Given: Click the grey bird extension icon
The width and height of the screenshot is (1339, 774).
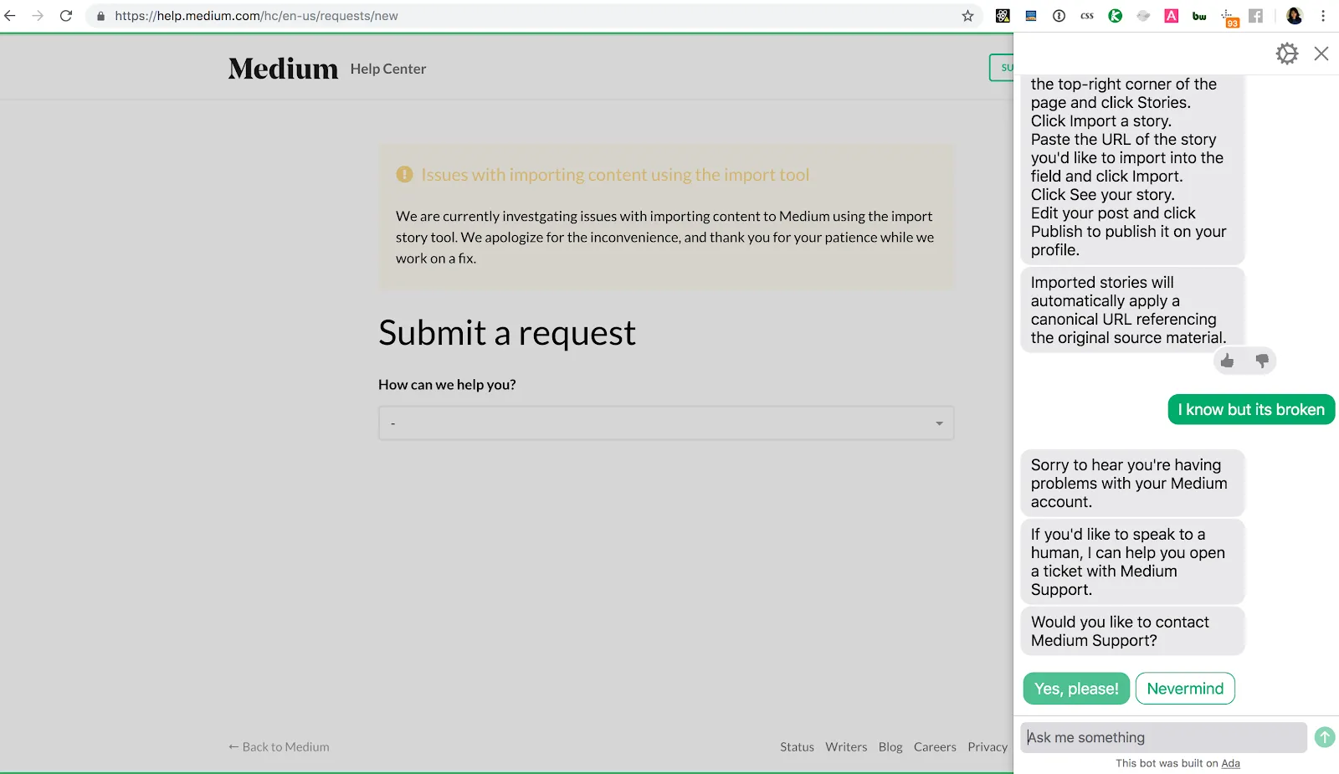Looking at the screenshot, I should [1143, 16].
